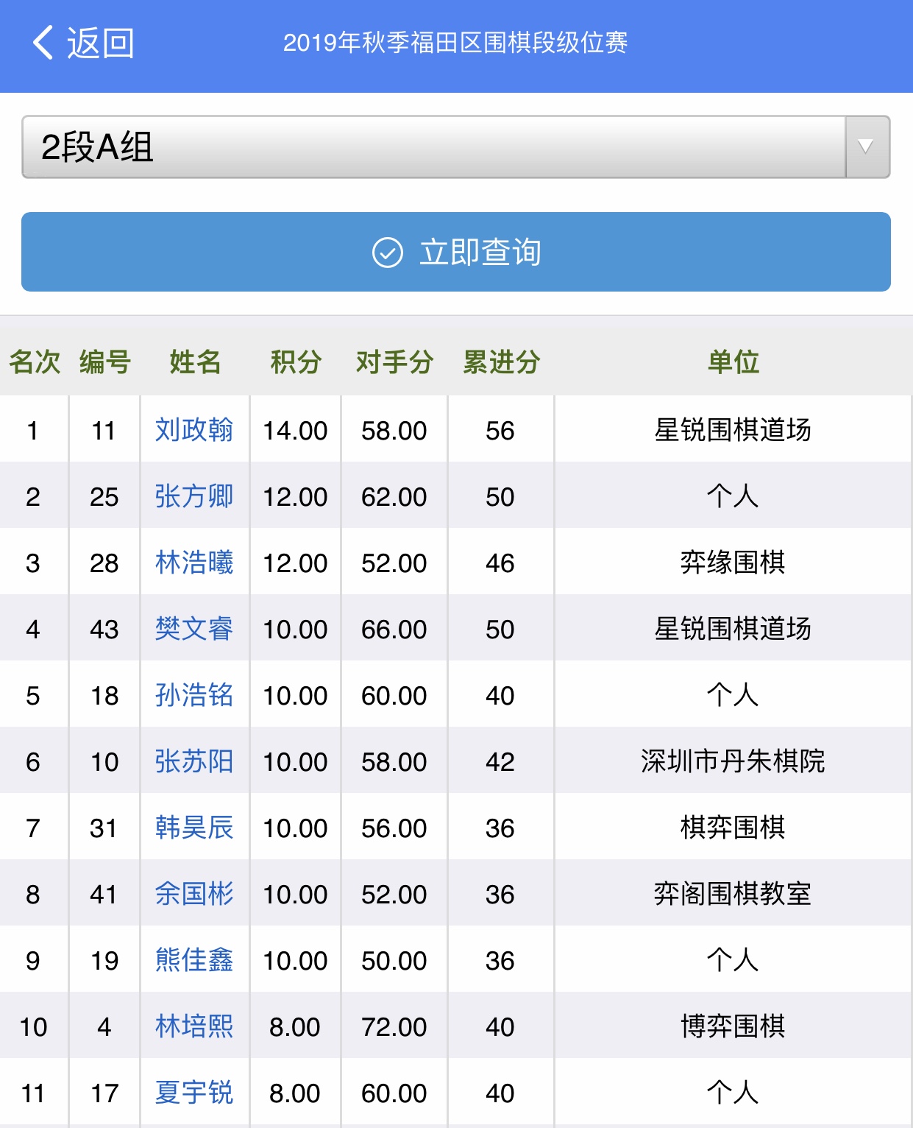
Task: Open player 林培熙 details
Action: click(x=194, y=1026)
